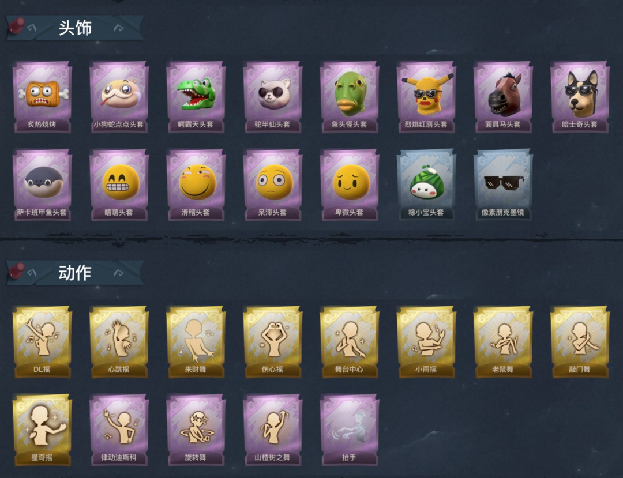Open the 星奇摇 gold action card
The image size is (623, 478).
(x=42, y=430)
